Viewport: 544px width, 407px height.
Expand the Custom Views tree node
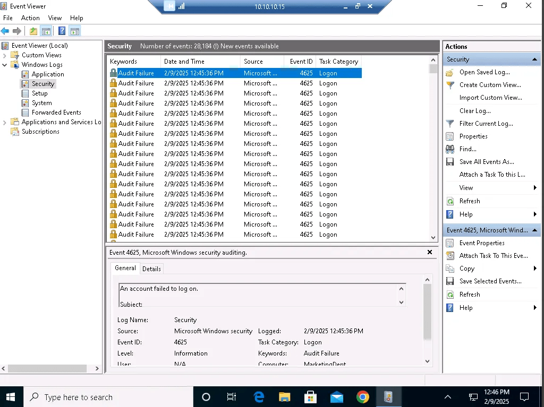pos(5,55)
